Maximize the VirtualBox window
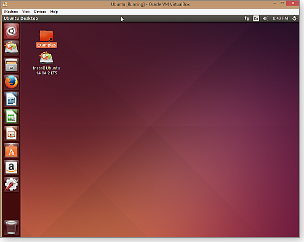The height and width of the screenshot is (242, 304). (x=282, y=3)
